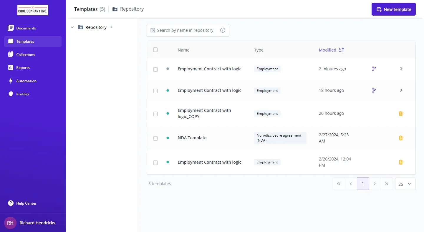The image size is (424, 232).
Task: Select the NDA Template checkbox
Action: tap(155, 138)
